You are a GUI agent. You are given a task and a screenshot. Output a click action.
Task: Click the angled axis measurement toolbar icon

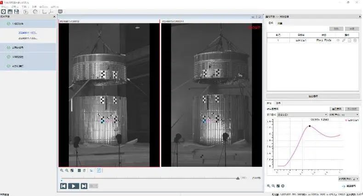(51, 11)
